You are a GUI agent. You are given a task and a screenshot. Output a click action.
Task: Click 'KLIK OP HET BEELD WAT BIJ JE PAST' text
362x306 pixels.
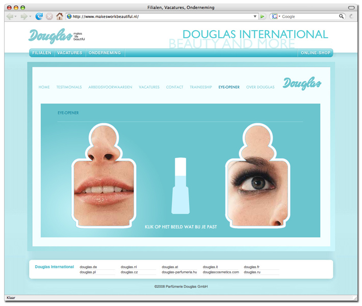tap(181, 227)
